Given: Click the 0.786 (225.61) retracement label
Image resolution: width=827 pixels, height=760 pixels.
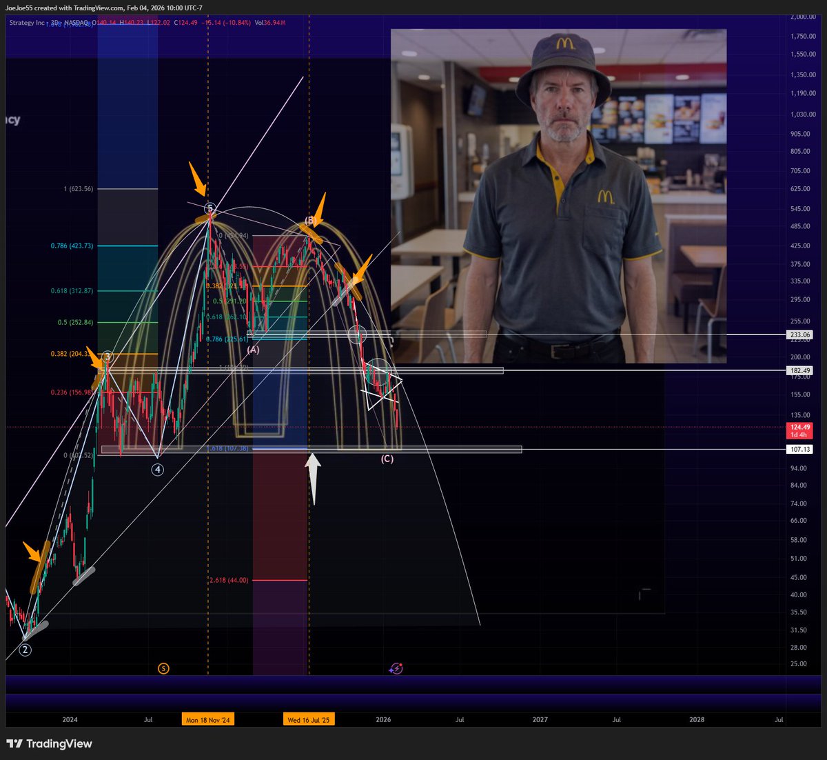Looking at the screenshot, I should pyautogui.click(x=227, y=339).
